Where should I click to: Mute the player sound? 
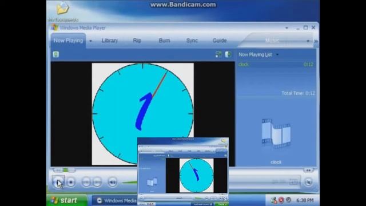pyautogui.click(x=112, y=182)
